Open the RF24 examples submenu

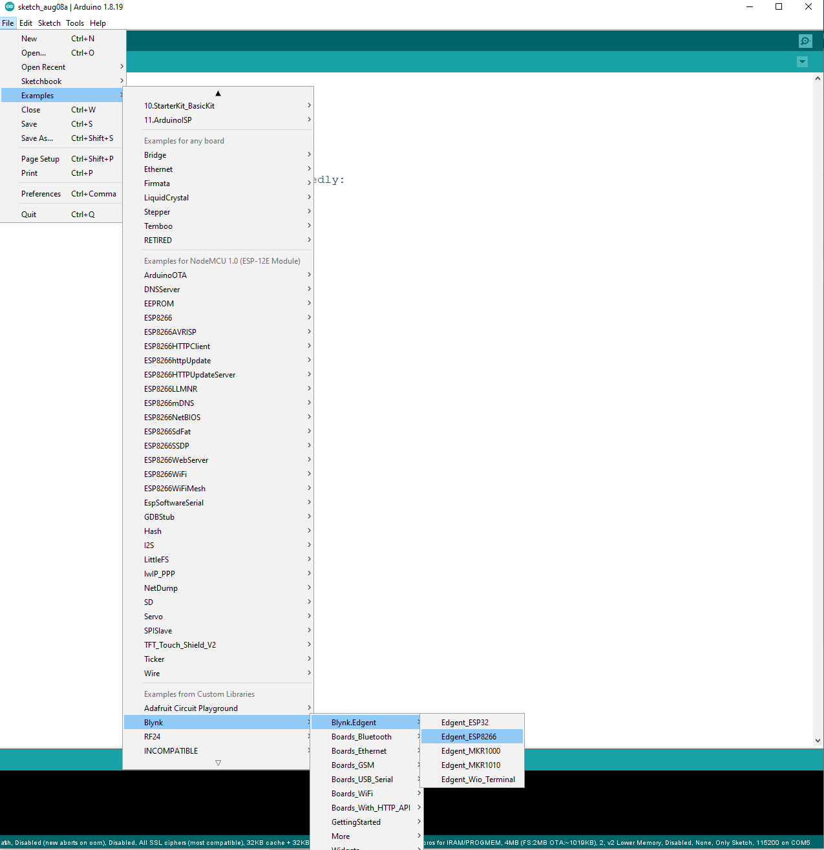pyautogui.click(x=218, y=737)
